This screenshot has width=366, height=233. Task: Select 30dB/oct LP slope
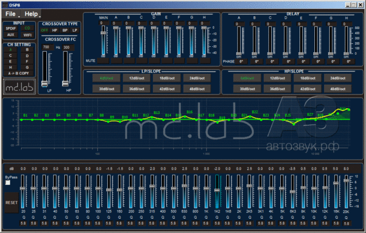[106, 89]
